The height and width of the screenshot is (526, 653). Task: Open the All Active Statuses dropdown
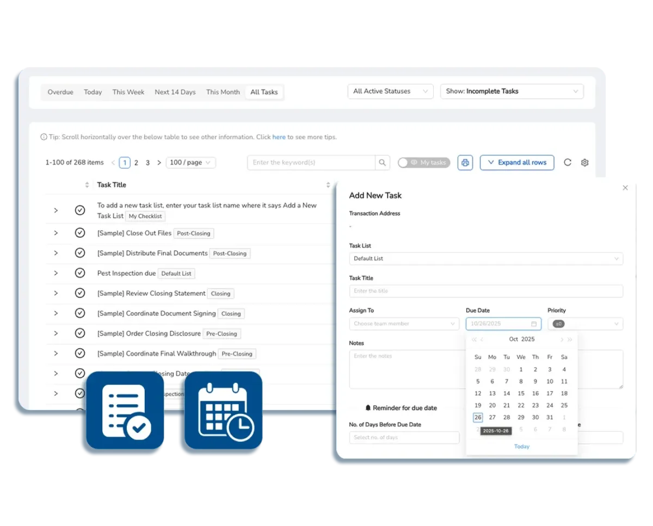(x=391, y=91)
